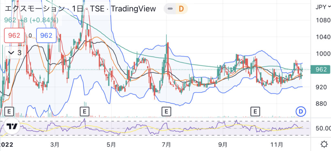The width and height of the screenshot is (331, 151).
Task: Open chart settings gear icon
Action: click(324, 145)
